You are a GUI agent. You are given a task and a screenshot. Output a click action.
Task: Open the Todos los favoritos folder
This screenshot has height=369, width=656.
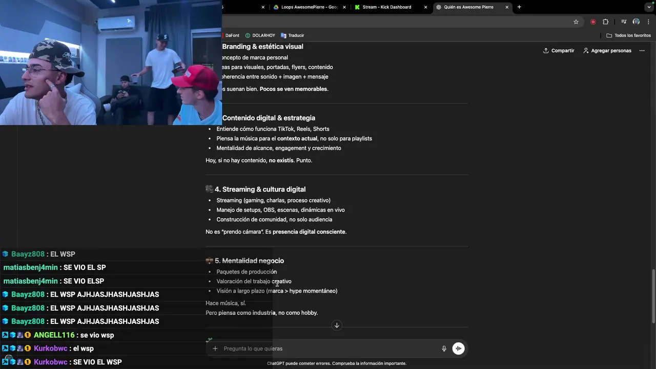[628, 35]
